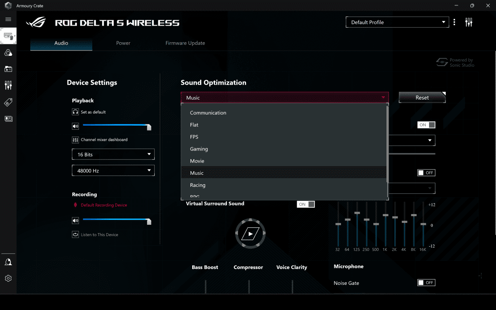Enable the OFF switch above the equalizer
Image resolution: width=496 pixels, height=310 pixels.
point(426,173)
